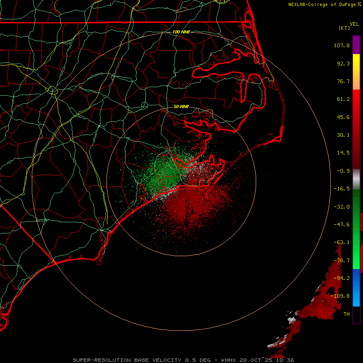Pick the gray near-zero band on the color bar
Screen dimensions: 363x363
click(356, 179)
